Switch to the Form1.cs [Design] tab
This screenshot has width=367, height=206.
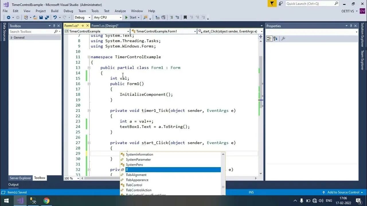click(105, 26)
